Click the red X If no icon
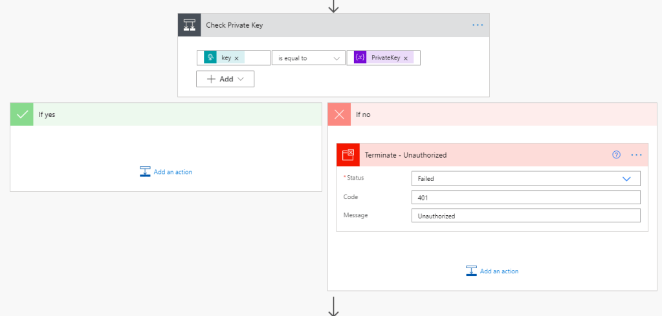This screenshot has height=316, width=662. coord(339,114)
